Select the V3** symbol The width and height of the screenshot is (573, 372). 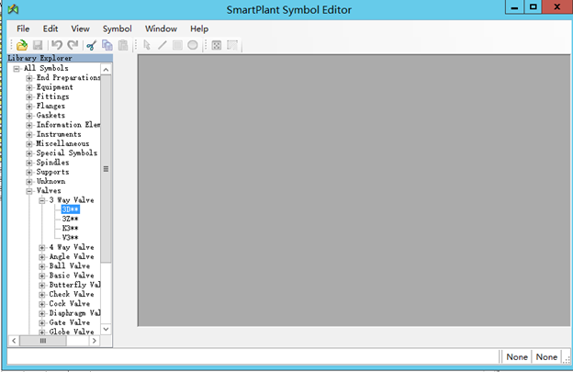(x=70, y=238)
